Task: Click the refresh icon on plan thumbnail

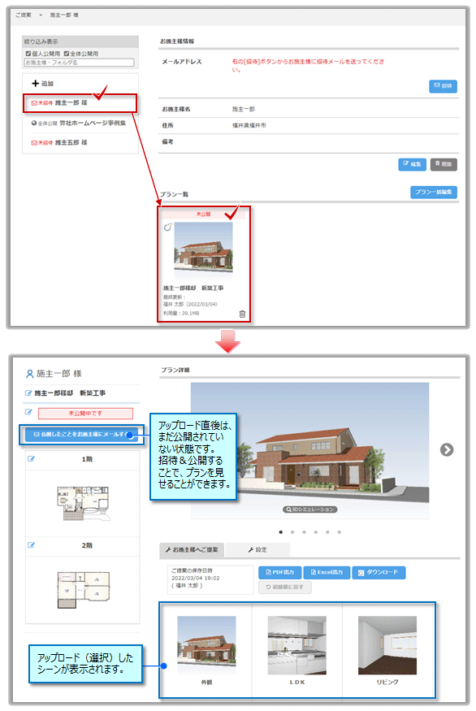Action: (167, 228)
